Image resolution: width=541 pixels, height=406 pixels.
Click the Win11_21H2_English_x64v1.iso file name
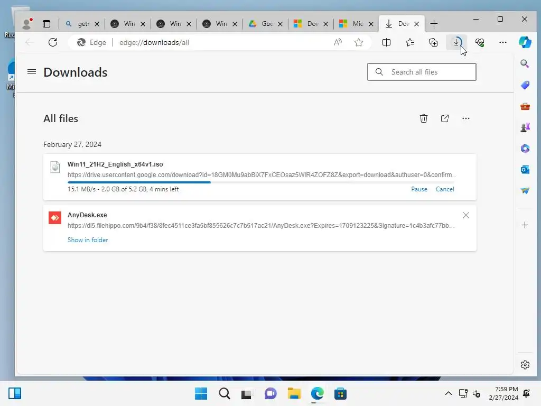[x=115, y=164]
